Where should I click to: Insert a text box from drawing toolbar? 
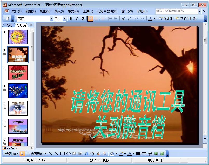click(x=74, y=154)
